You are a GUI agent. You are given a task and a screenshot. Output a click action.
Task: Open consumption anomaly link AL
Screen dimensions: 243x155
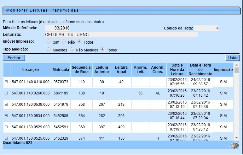pos(158,93)
